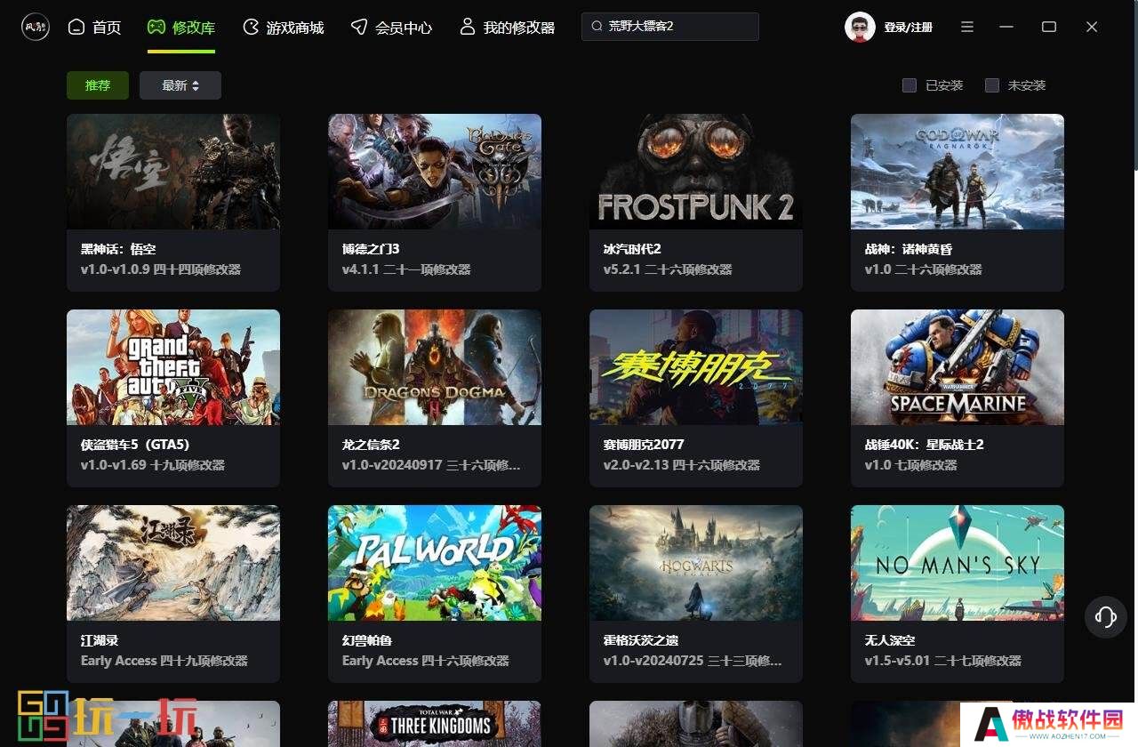Click the 战锤40K：星际战士2 title
The image size is (1138, 747).
925,445
